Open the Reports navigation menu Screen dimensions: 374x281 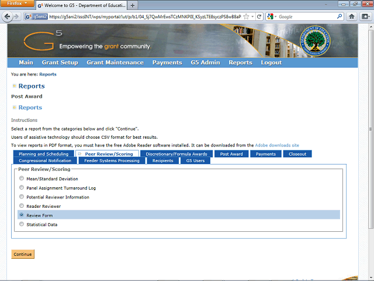click(240, 63)
